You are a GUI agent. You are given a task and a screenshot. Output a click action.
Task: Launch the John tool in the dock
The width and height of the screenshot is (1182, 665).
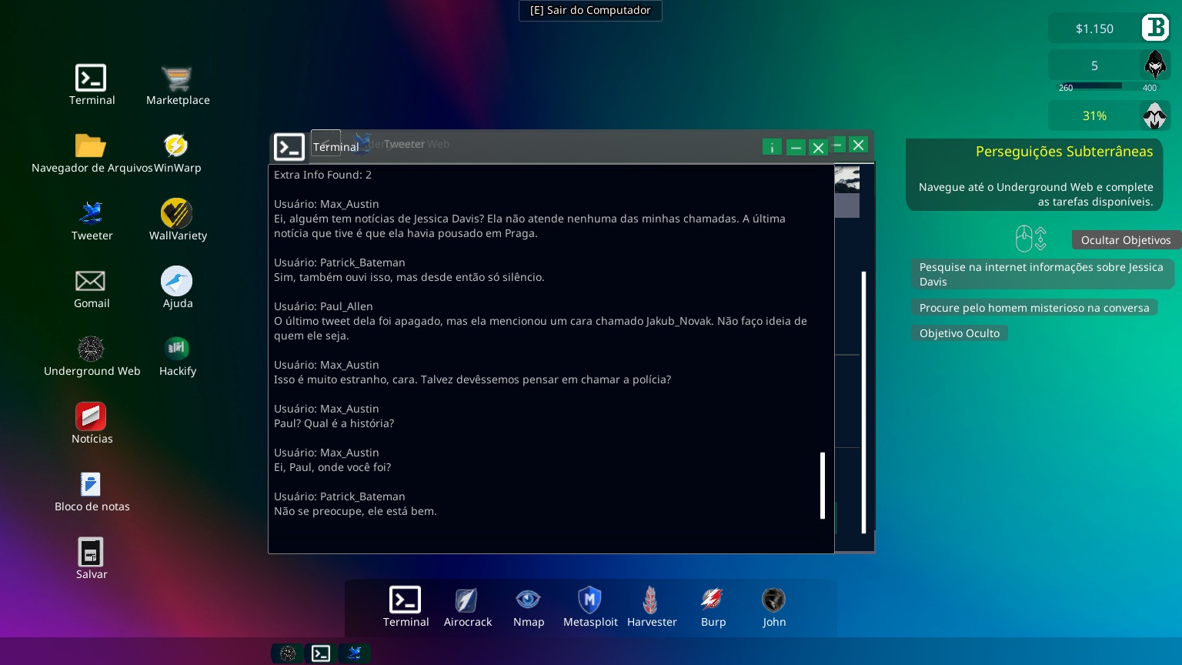(x=773, y=600)
